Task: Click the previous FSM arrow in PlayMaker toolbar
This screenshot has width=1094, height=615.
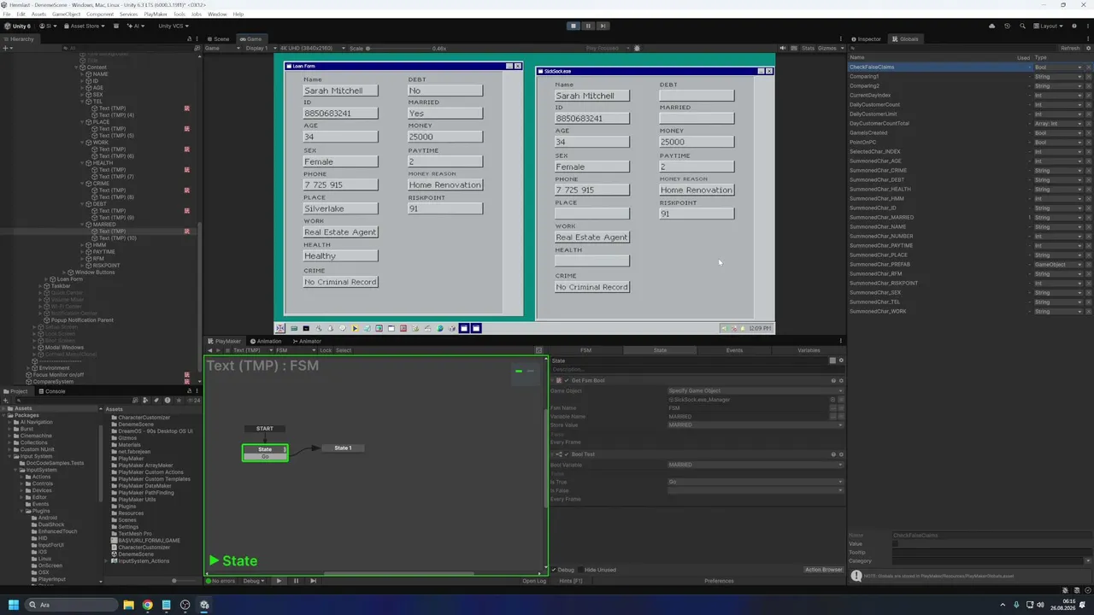Action: (210, 350)
